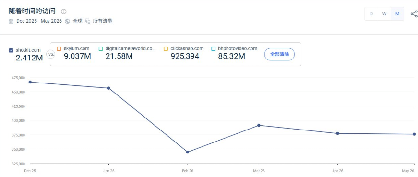Click the clickasnap.com domain label

187,48
